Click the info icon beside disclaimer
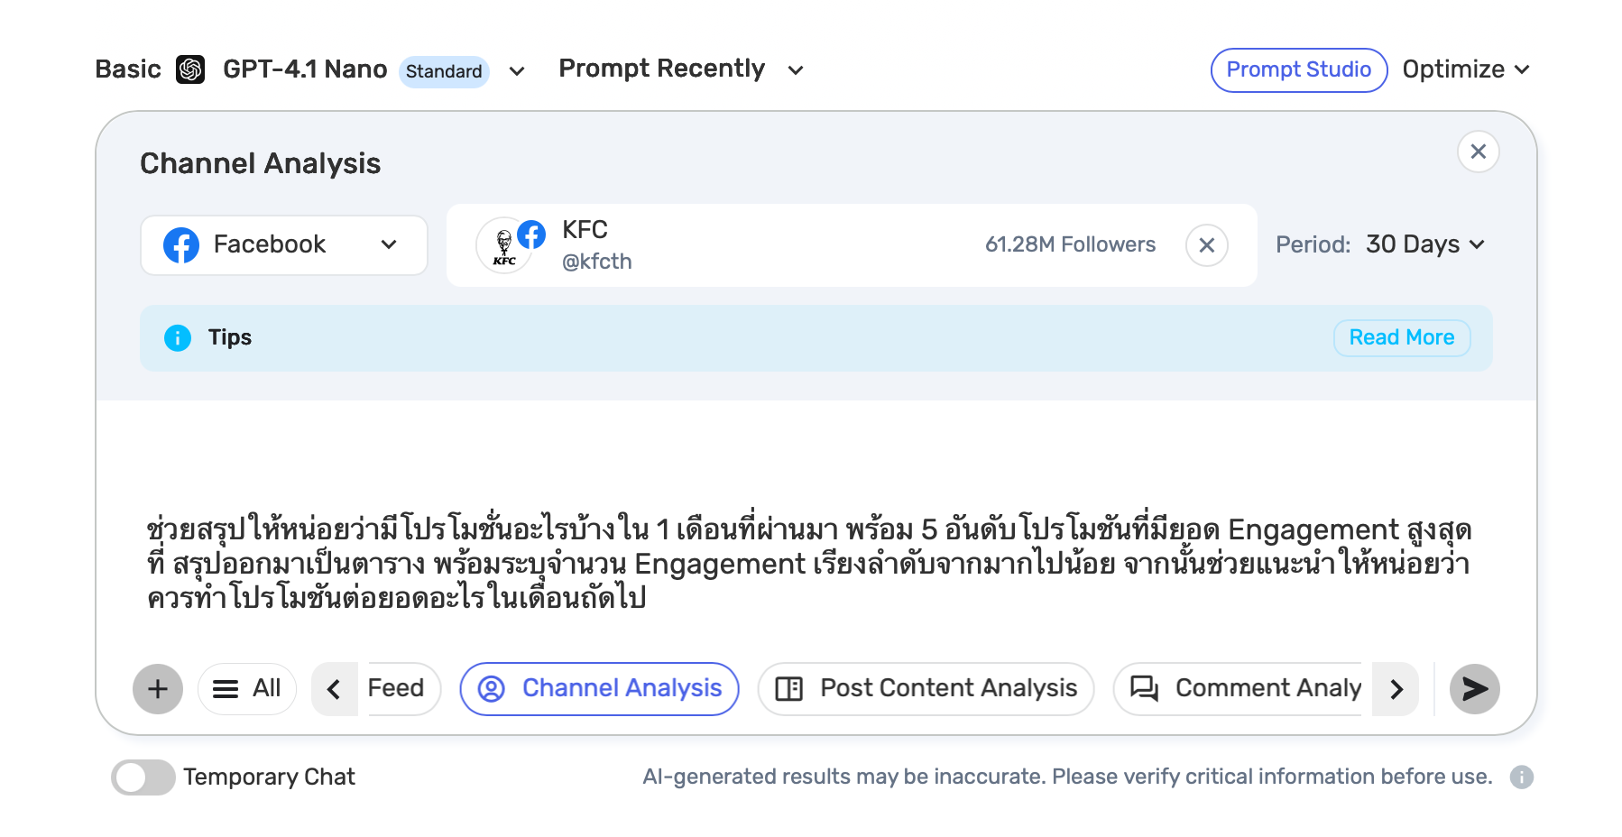This screenshot has width=1622, height=837. click(x=1521, y=777)
